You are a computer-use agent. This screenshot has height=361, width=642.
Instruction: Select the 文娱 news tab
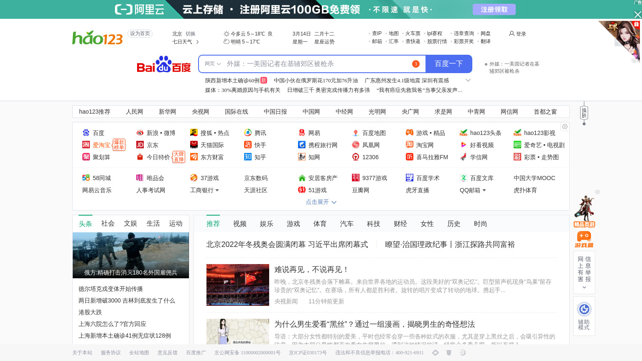click(130, 224)
